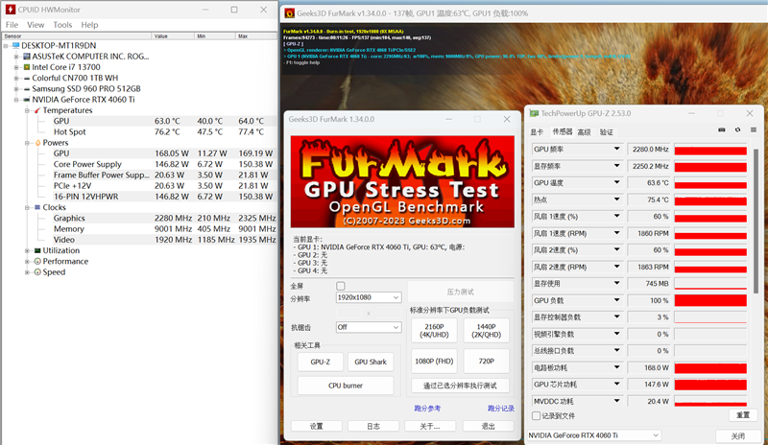Launch GPU-Z from FurMark tools

click(321, 362)
